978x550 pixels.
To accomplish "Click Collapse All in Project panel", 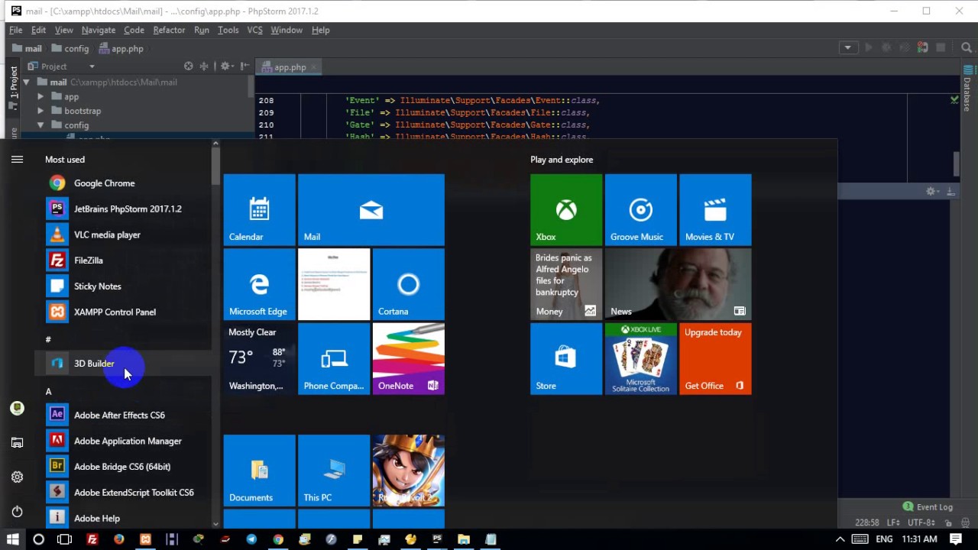I will 204,66.
